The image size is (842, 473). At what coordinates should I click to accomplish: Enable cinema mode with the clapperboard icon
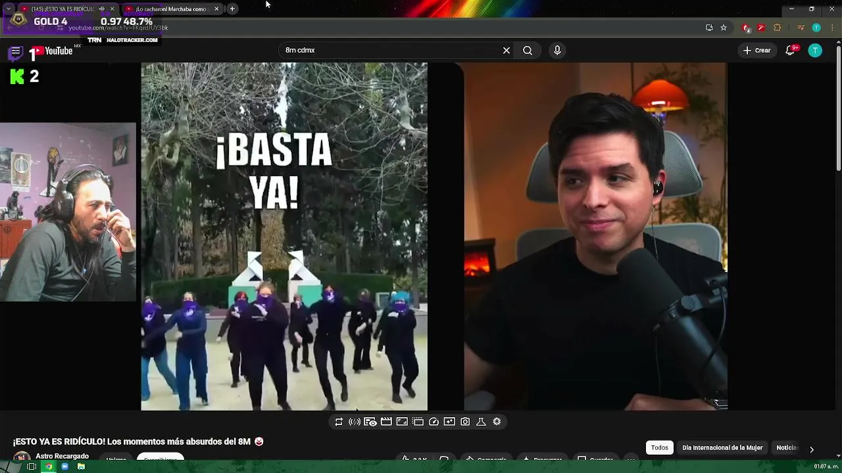(386, 422)
